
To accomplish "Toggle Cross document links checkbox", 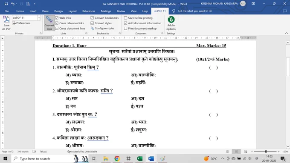I will point(57,29).
